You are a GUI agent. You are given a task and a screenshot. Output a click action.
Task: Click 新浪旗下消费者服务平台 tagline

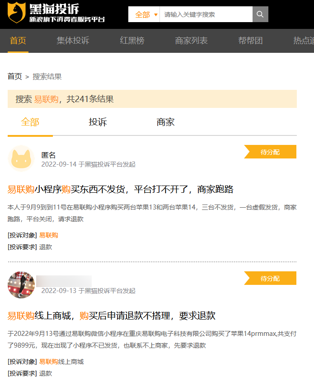67,19
